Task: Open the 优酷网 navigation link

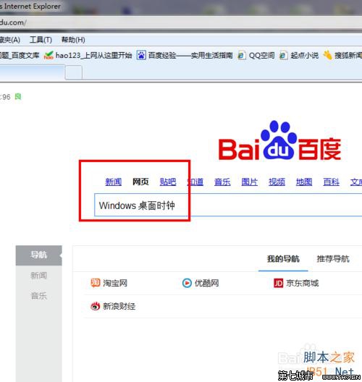Action: click(x=207, y=283)
